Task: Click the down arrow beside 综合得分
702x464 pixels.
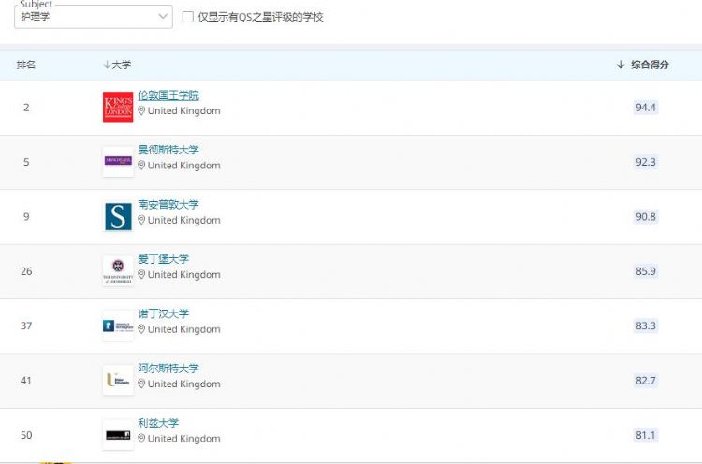Action: click(x=621, y=65)
